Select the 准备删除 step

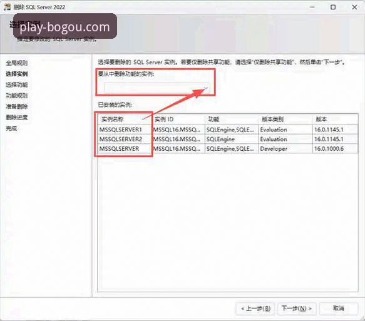point(17,106)
